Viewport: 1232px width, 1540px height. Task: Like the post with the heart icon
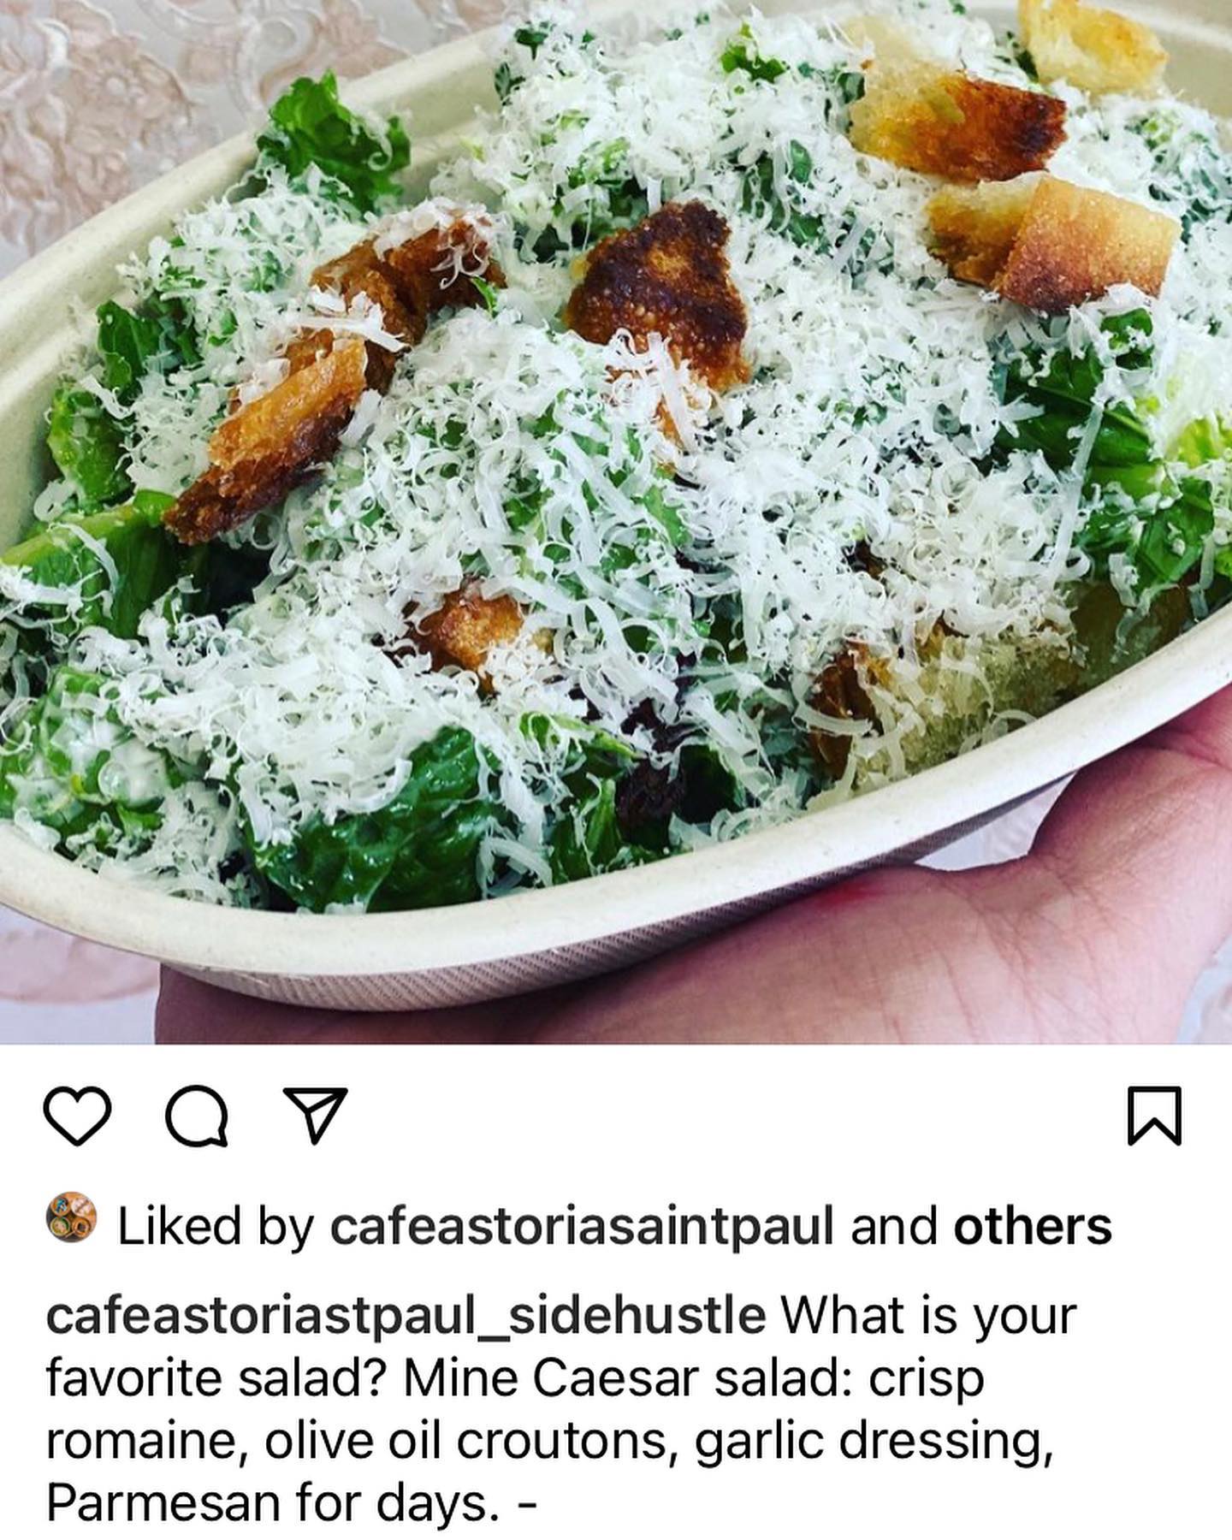(x=77, y=1116)
